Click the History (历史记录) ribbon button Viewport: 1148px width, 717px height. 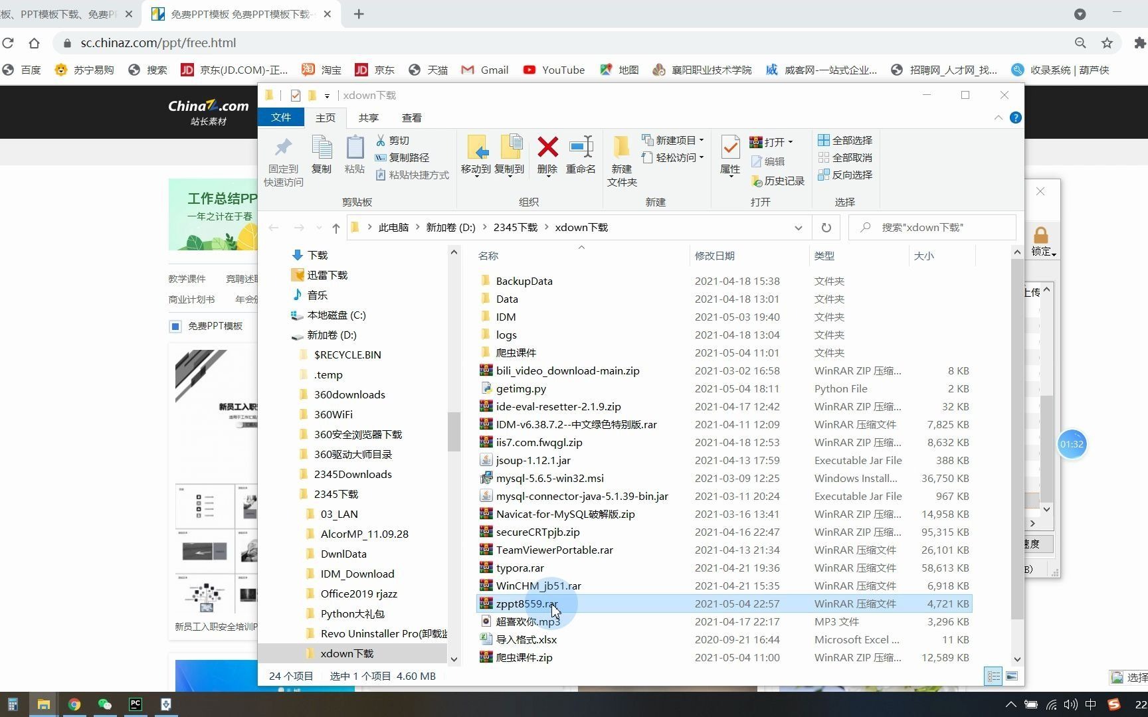pyautogui.click(x=778, y=181)
